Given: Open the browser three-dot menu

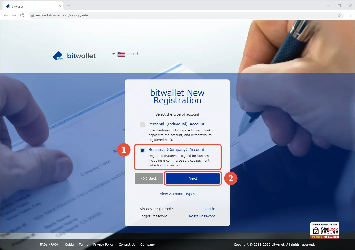Looking at the screenshot, I should [x=350, y=15].
